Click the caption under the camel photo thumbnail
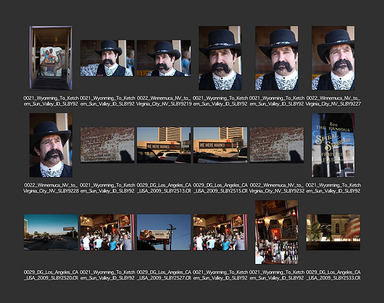The width and height of the screenshot is (384, 303). (51, 101)
